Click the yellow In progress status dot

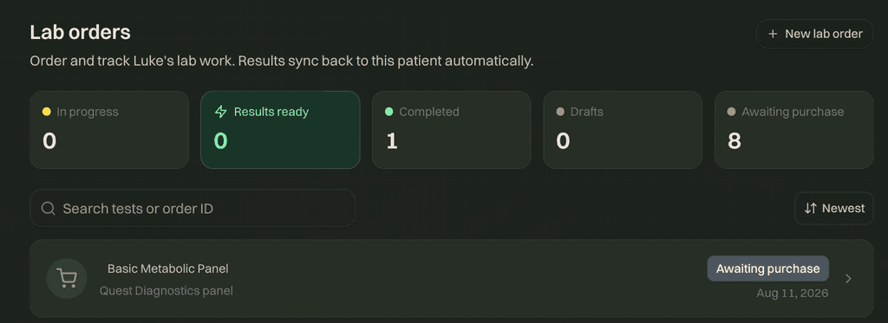click(47, 112)
